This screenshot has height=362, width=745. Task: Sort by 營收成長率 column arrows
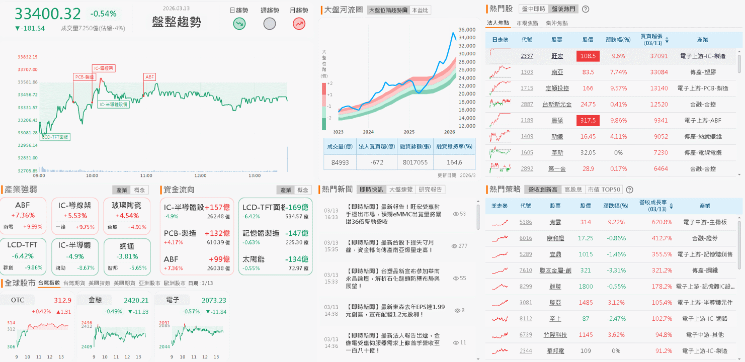671,206
